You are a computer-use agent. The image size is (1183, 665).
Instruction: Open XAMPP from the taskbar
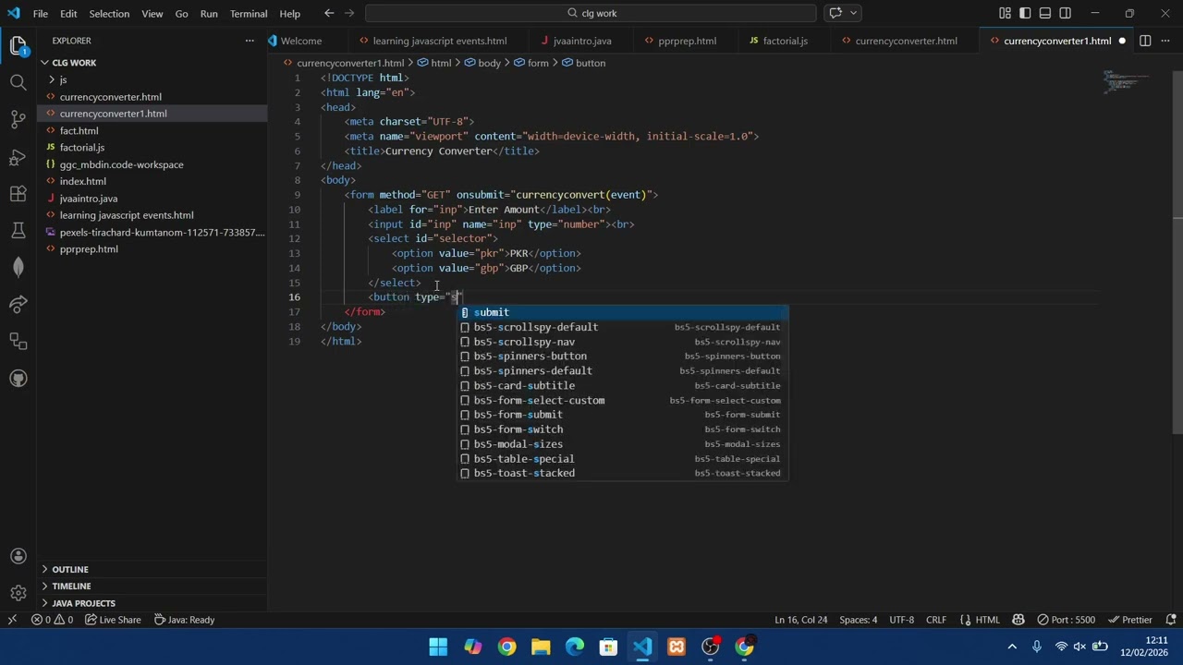[x=677, y=647]
